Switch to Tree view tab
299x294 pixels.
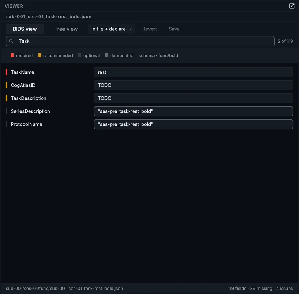(66, 29)
